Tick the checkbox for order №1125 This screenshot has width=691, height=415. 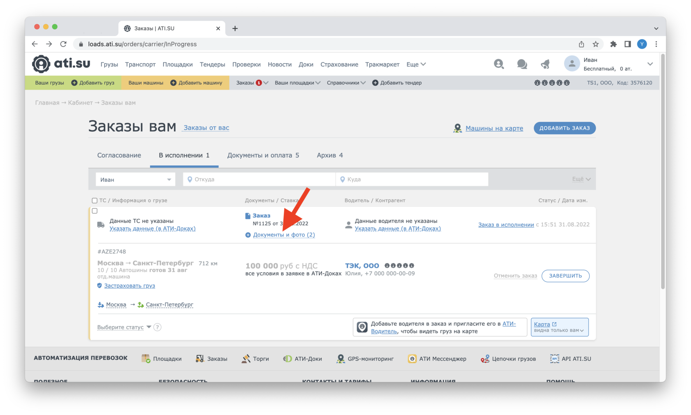tap(95, 211)
